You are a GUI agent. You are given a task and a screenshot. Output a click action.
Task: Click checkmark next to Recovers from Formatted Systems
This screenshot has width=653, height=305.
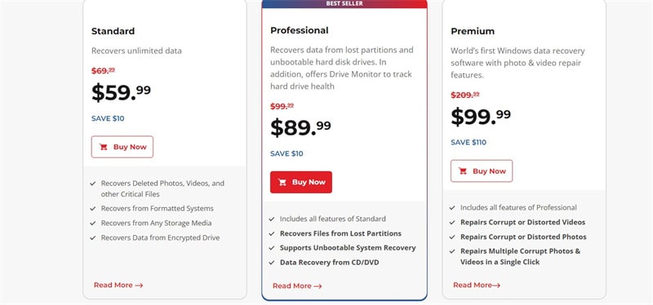[93, 209]
